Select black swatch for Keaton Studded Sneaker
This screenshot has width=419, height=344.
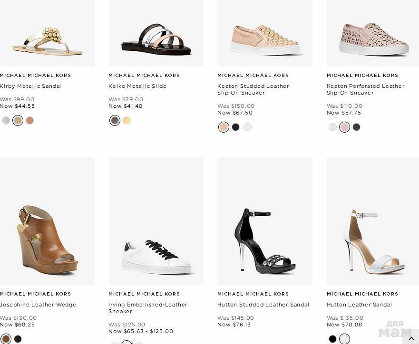[235, 127]
